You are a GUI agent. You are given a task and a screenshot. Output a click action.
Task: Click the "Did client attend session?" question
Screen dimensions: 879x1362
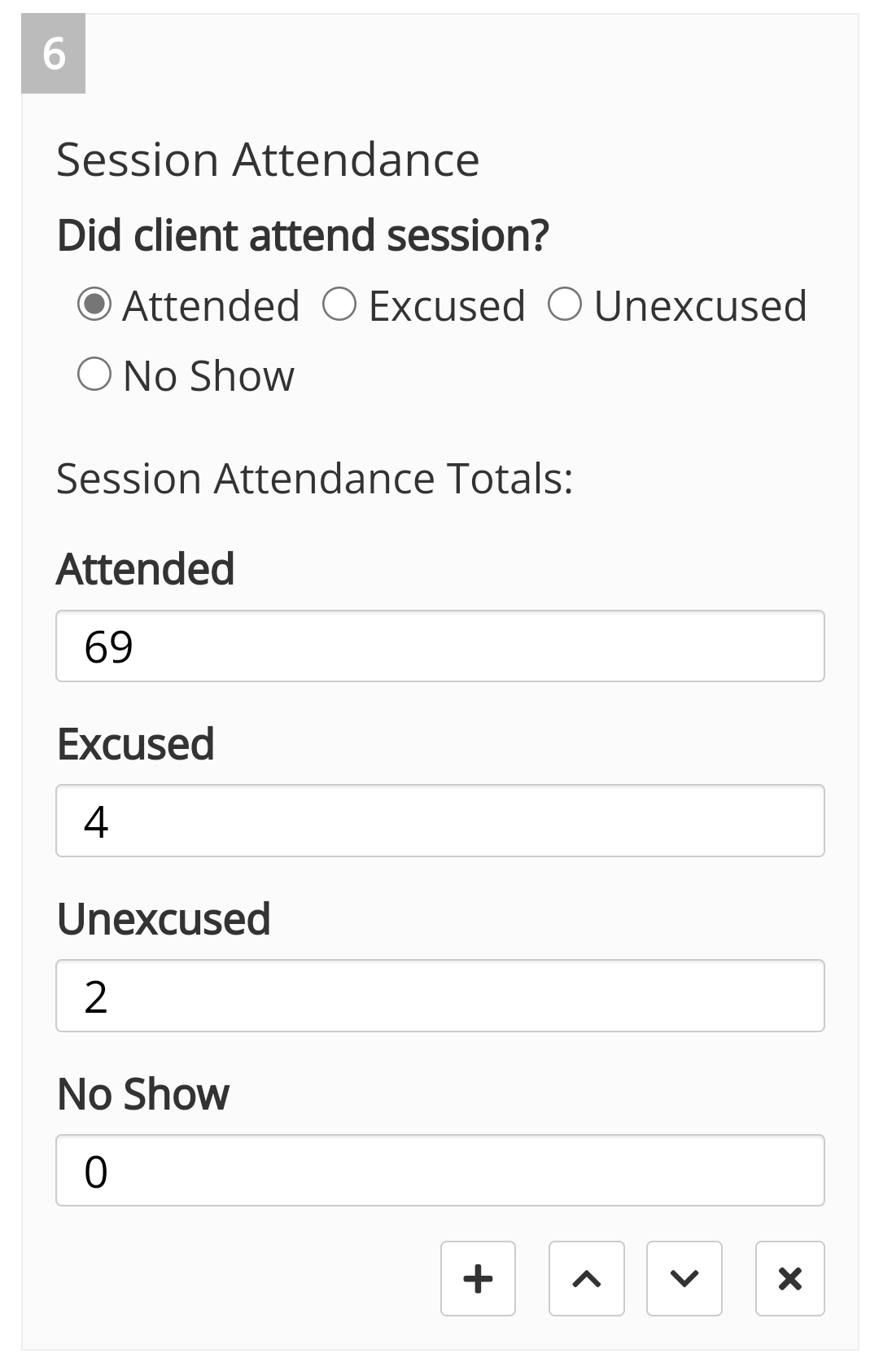303,235
